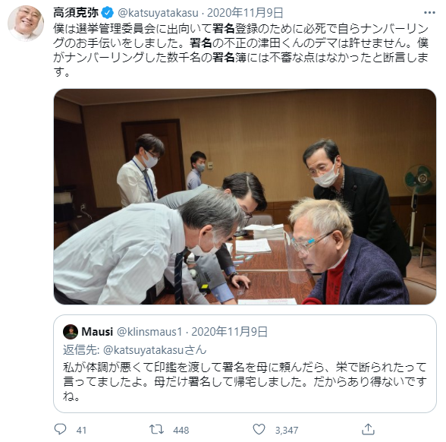Retweet using the arrows icon
Image resolution: width=446 pixels, height=442 pixels.
156,430
